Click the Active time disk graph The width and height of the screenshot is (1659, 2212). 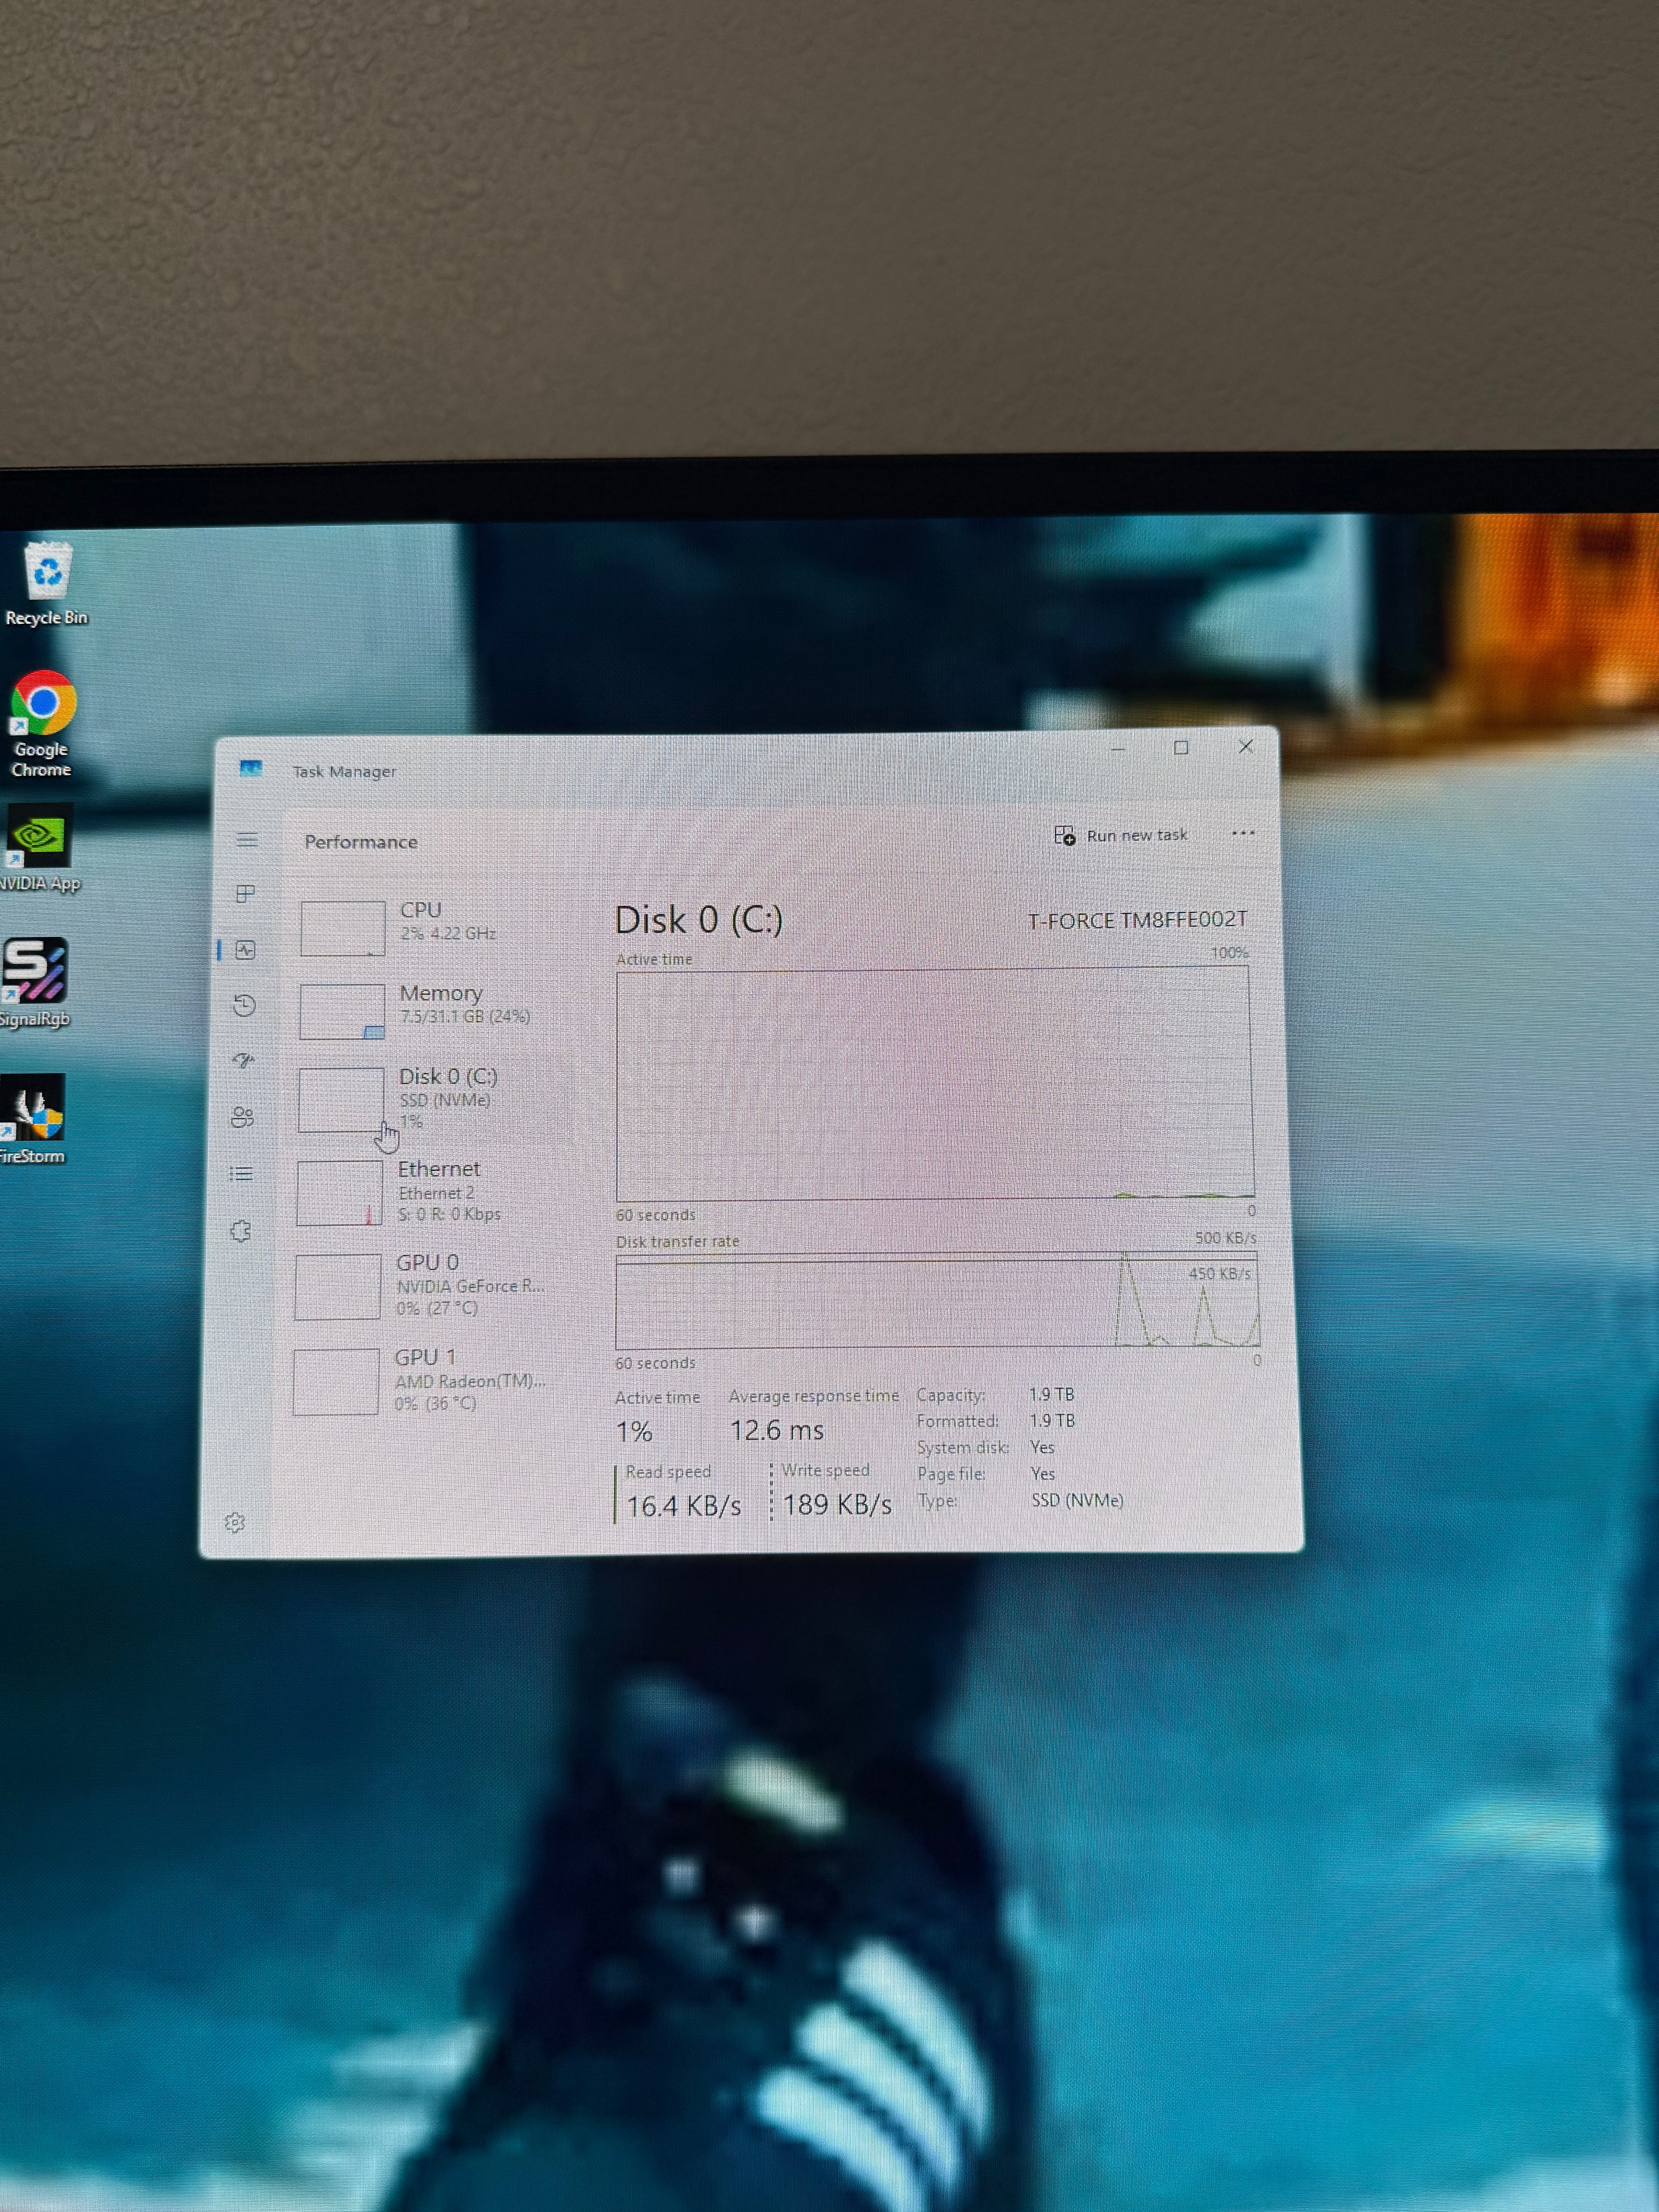[x=934, y=1084]
